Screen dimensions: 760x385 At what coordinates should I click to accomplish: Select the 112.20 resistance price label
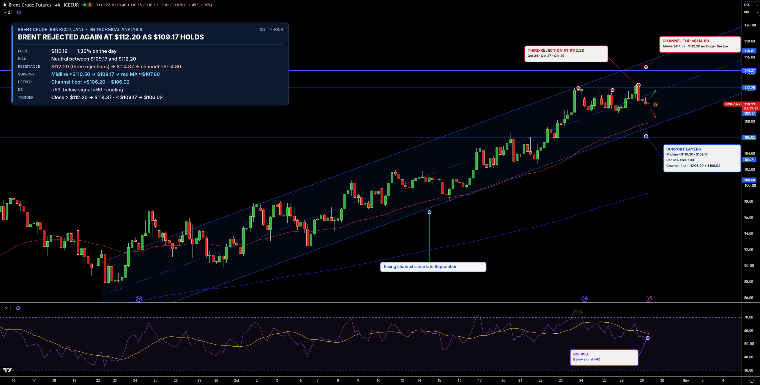coord(749,88)
